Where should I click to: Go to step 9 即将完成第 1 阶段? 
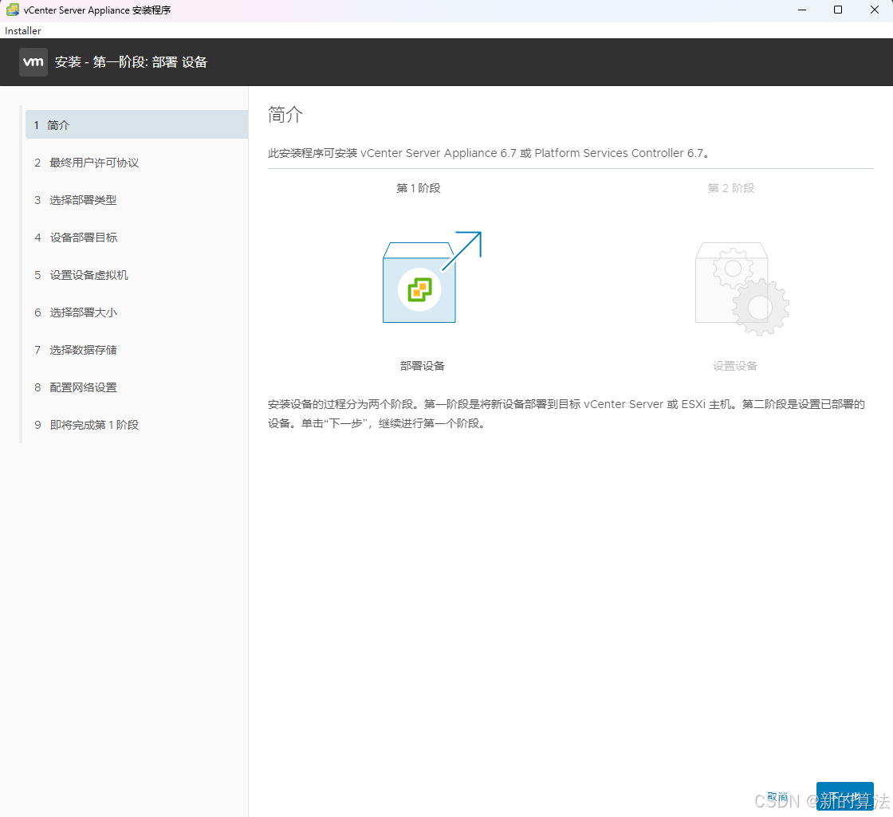(x=87, y=426)
